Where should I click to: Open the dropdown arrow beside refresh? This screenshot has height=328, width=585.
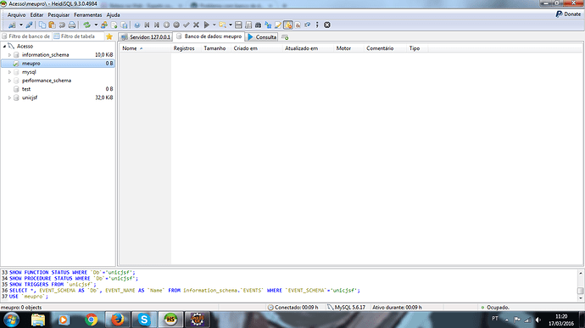[96, 25]
